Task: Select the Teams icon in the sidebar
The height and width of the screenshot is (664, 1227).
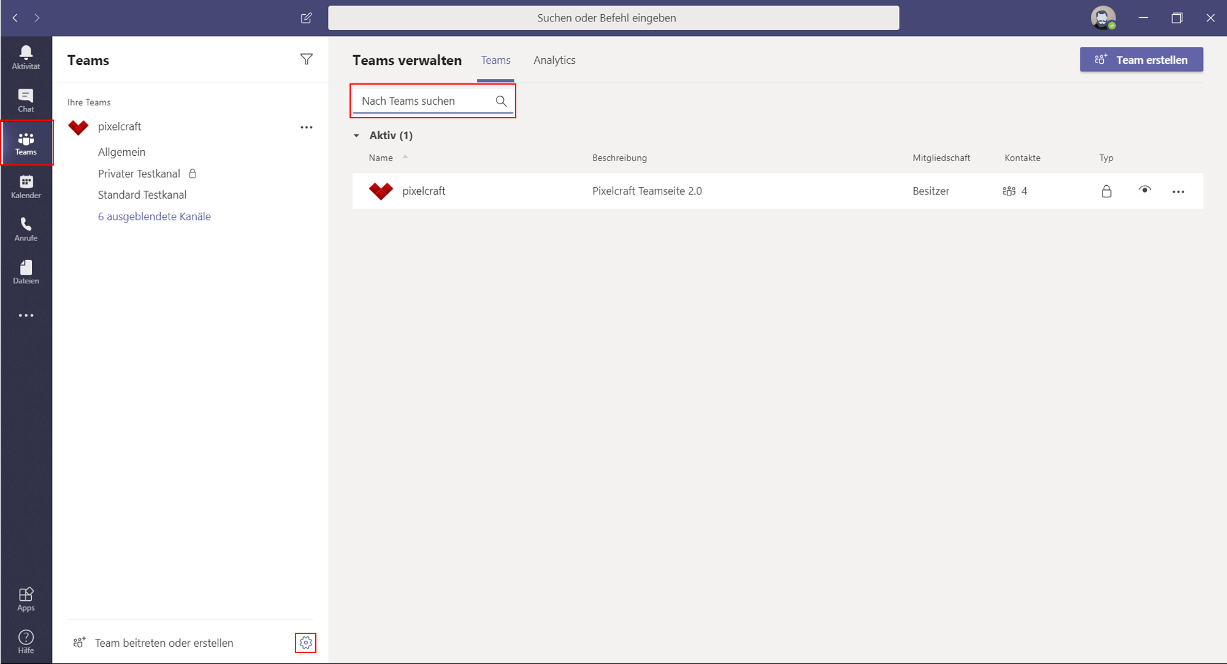Action: point(26,143)
